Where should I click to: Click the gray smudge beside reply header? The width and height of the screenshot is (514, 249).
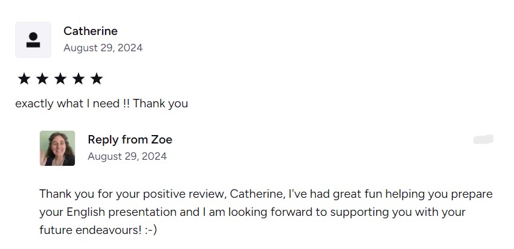[x=483, y=140]
